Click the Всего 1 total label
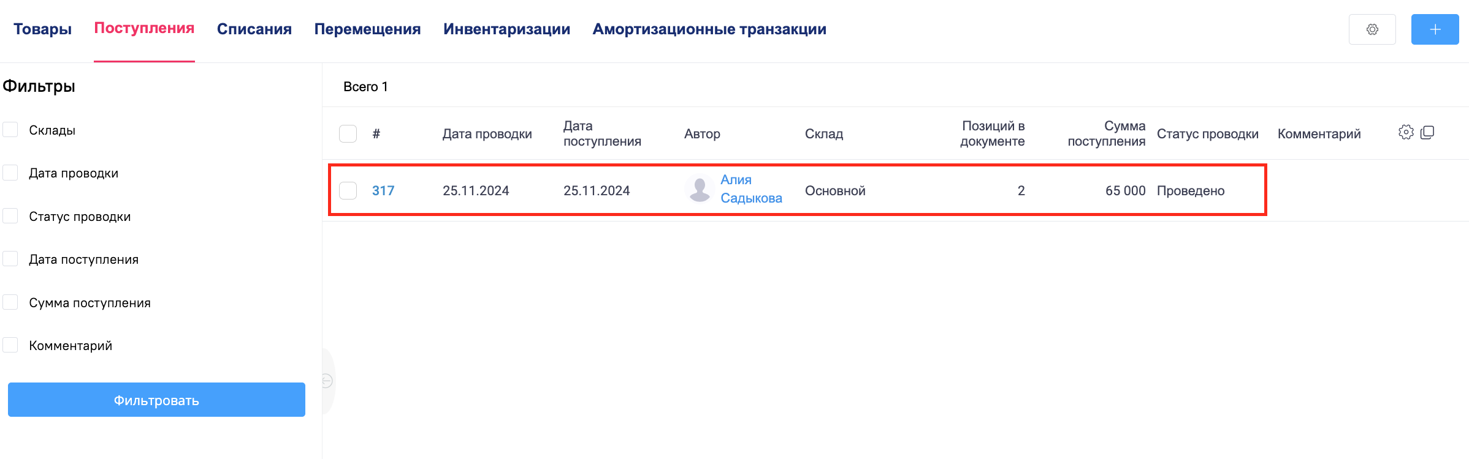Viewport: 1469px width, 459px height. point(365,86)
